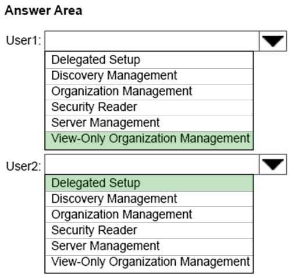Choose View-Only Organization Management for User2
The width and height of the screenshot is (299, 278).
click(x=149, y=264)
